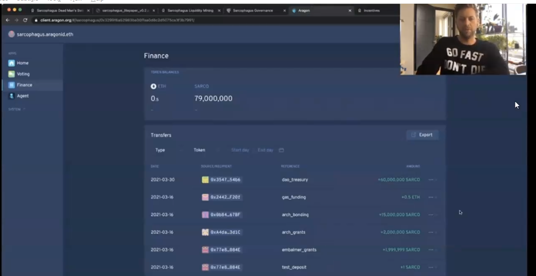Screen dimensions: 536x276
Task: Close the Aragon browser tab
Action: [x=350, y=11]
